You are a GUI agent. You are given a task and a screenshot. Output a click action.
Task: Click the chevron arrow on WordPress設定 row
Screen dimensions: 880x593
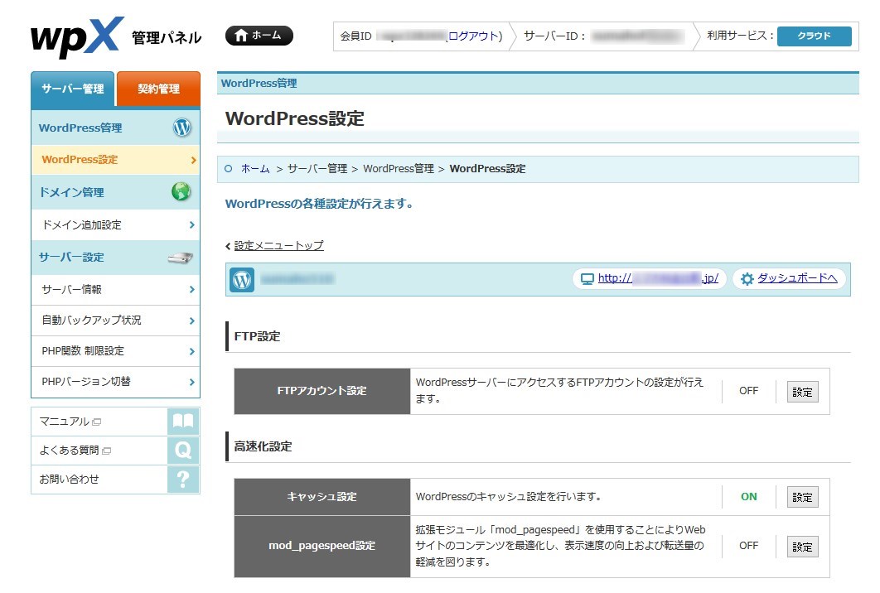click(x=193, y=160)
